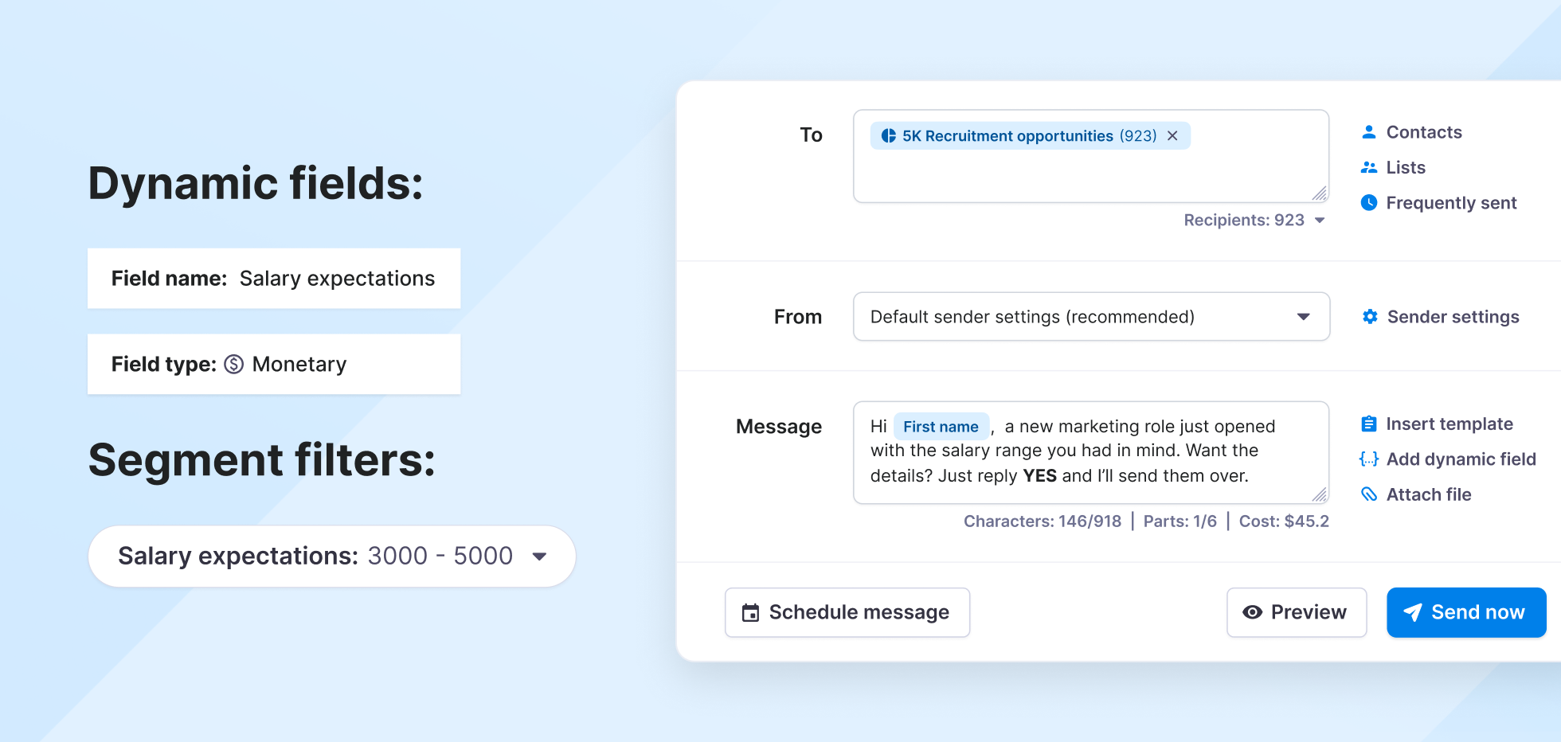Viewport: 1561px width, 742px height.
Task: Expand the Recipients: 923 dropdown arrow
Action: [1320, 221]
